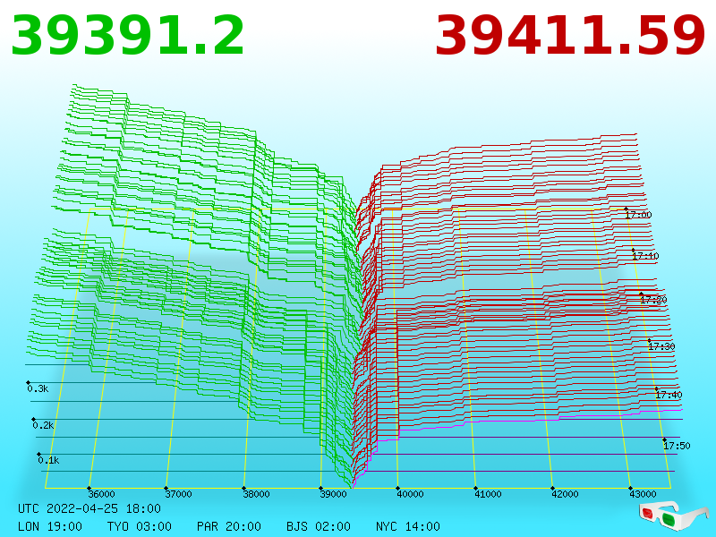The image size is (716, 537).
Task: Click the 38000 price axis label
Action: coord(256,494)
